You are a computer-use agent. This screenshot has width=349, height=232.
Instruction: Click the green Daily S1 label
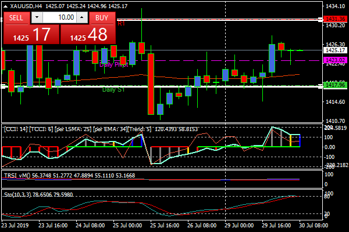(113, 89)
